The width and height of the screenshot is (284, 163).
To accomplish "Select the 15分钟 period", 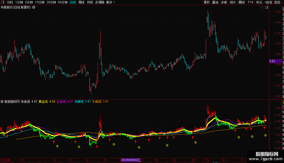I will click(x=40, y=2).
